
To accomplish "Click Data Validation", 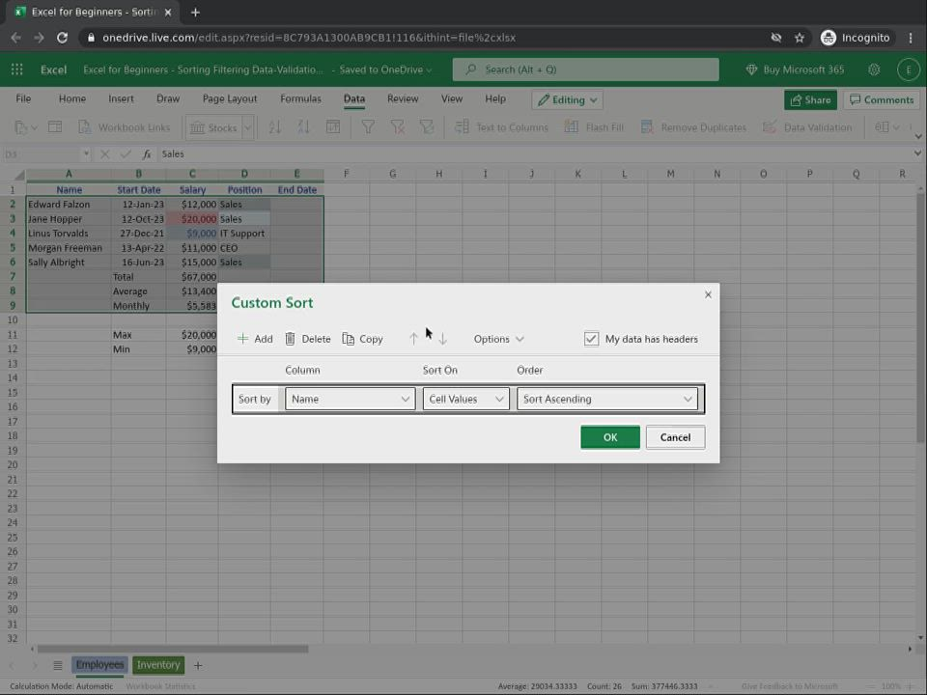I will click(x=807, y=127).
